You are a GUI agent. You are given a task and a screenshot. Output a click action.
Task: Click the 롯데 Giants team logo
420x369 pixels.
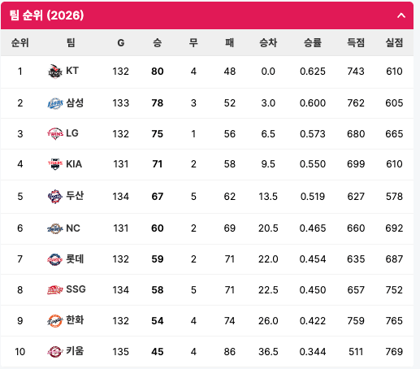[55, 259]
